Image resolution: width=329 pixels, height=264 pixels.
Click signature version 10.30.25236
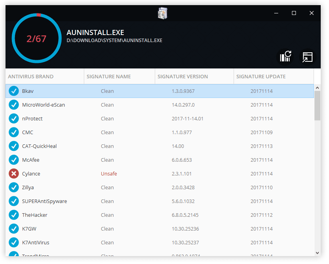click(x=185, y=229)
